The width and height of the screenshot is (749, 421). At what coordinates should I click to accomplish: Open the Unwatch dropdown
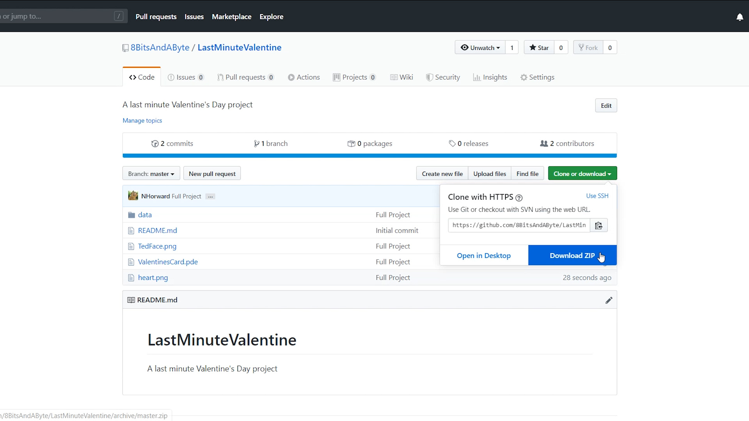pyautogui.click(x=479, y=47)
